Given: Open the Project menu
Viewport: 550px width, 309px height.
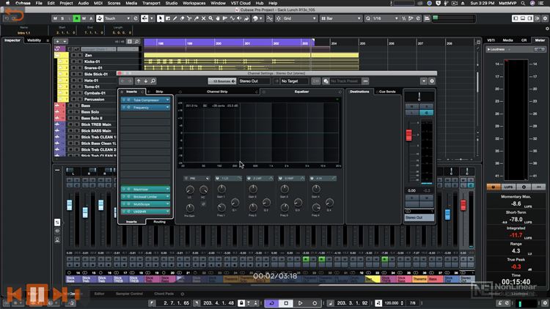Looking at the screenshot, I should pyautogui.click(x=66, y=3).
